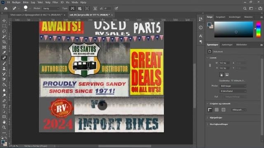Viewport: 264px width, 148px height.
Task: Toggle pressure controls brush size
Action: [x=116, y=8]
